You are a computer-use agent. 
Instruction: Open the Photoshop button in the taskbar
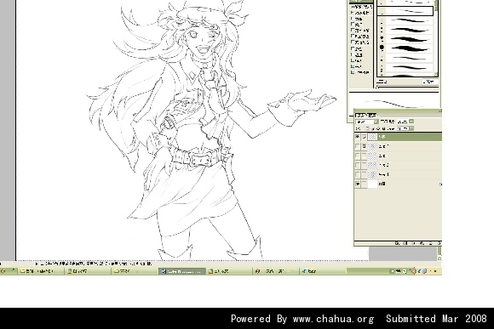[x=181, y=271]
